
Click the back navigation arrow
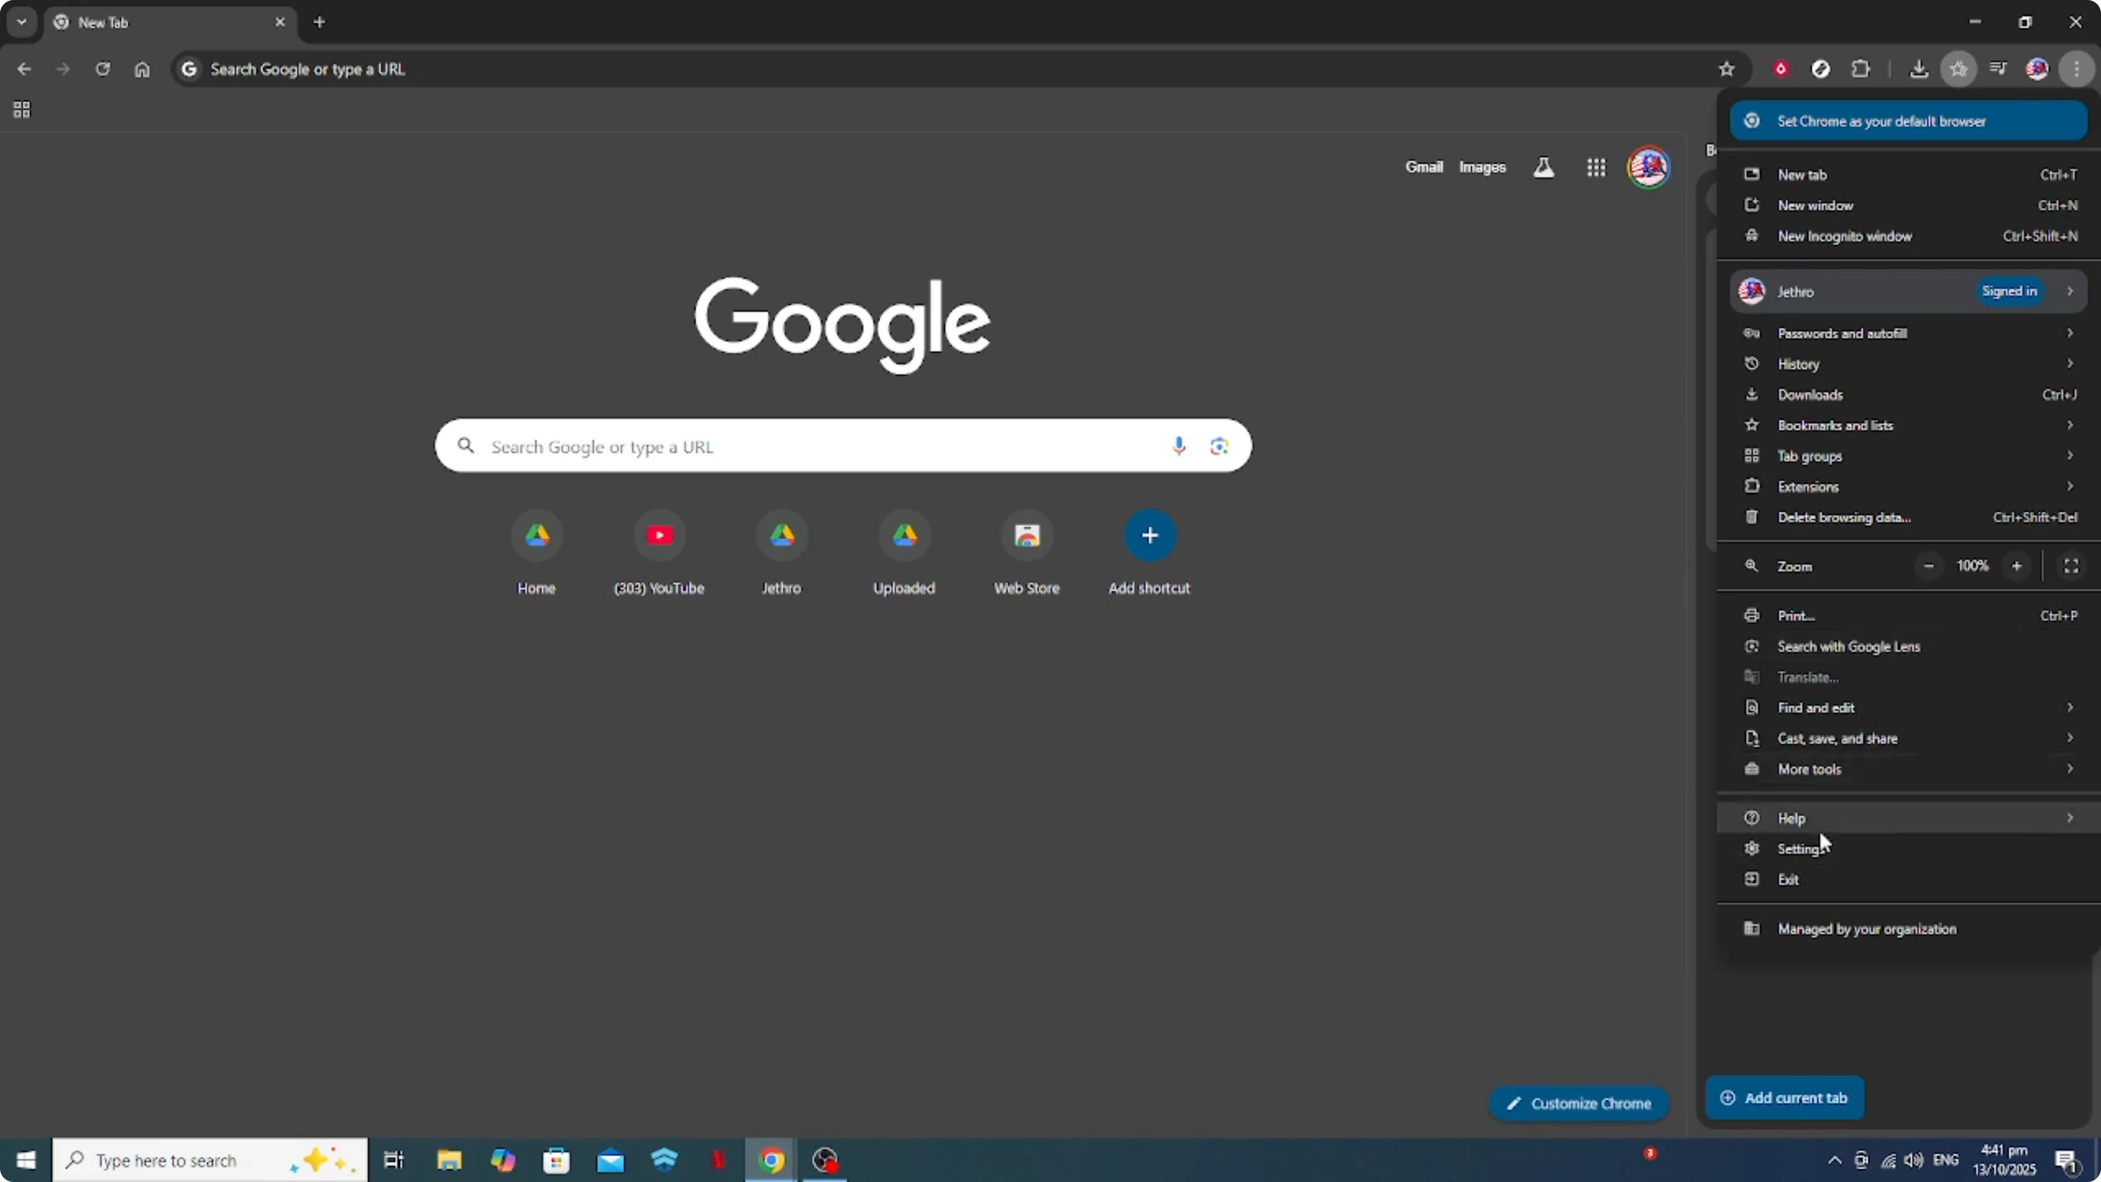pyautogui.click(x=25, y=69)
